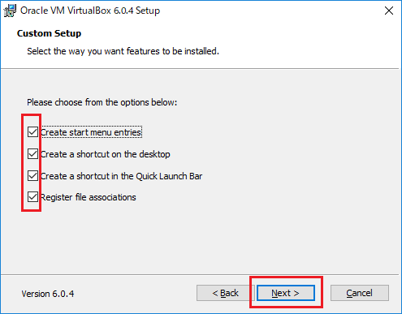402x314 pixels.
Task: Select the 'Create a shortcut in the Quick Launch Bar' label
Action: 121,176
